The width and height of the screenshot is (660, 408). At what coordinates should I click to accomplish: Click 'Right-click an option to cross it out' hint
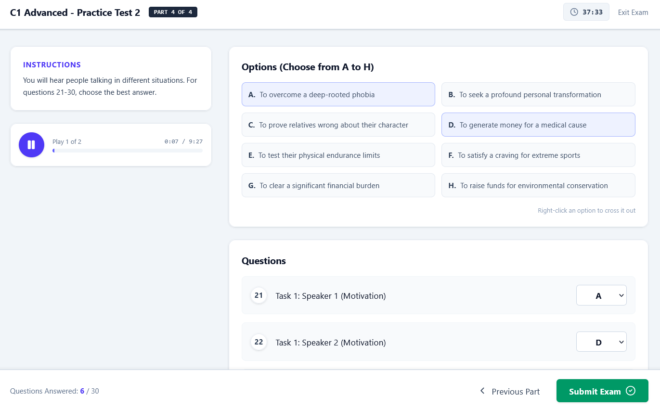586,210
